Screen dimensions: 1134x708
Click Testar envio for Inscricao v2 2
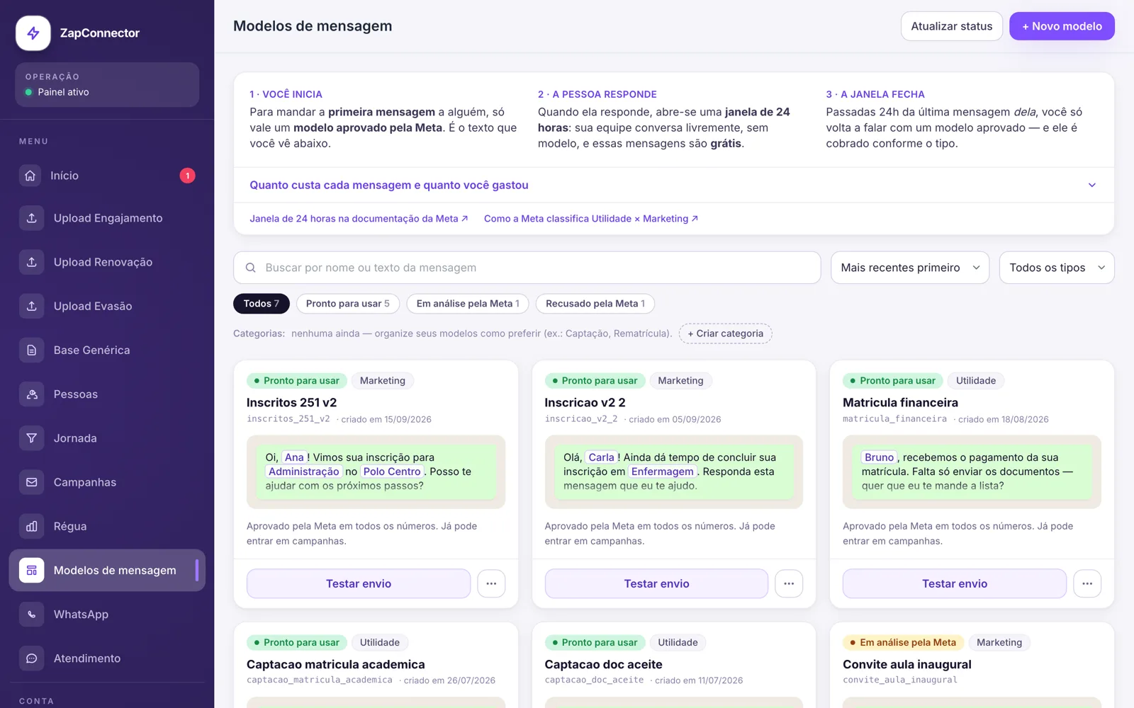point(656,583)
